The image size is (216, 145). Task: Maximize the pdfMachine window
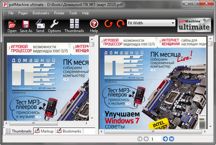point(194,3)
